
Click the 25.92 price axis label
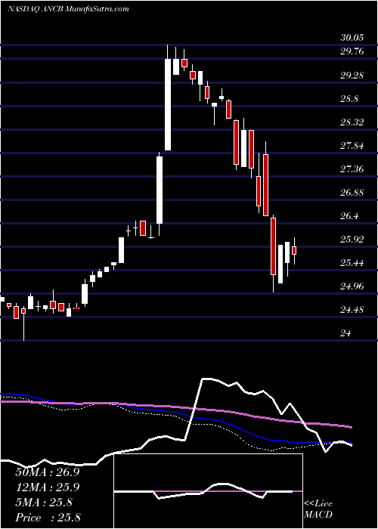[x=352, y=240]
